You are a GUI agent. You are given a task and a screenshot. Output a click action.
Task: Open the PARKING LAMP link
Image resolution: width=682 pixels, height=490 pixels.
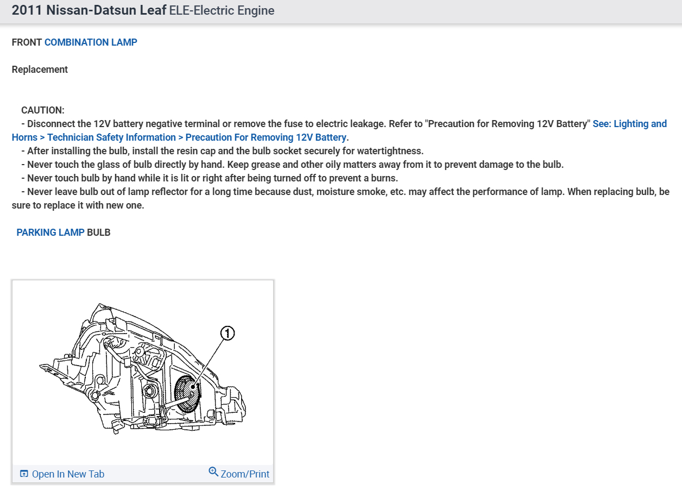(50, 232)
